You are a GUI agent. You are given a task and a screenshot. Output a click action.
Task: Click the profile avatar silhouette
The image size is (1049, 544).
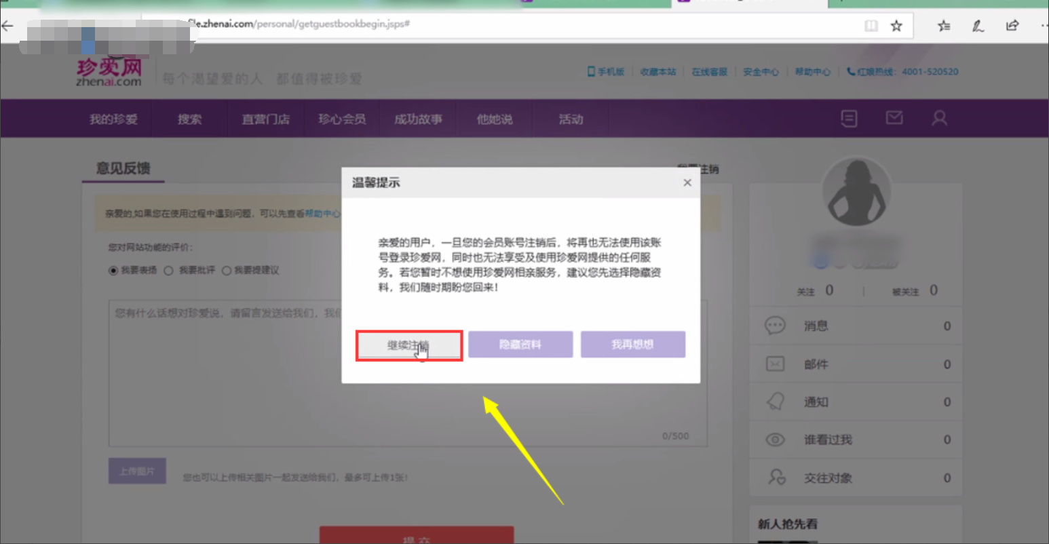coord(856,193)
